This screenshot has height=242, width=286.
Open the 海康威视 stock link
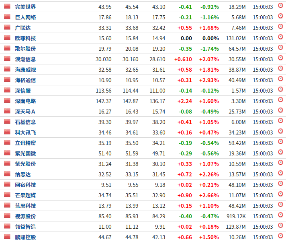tap(25, 70)
